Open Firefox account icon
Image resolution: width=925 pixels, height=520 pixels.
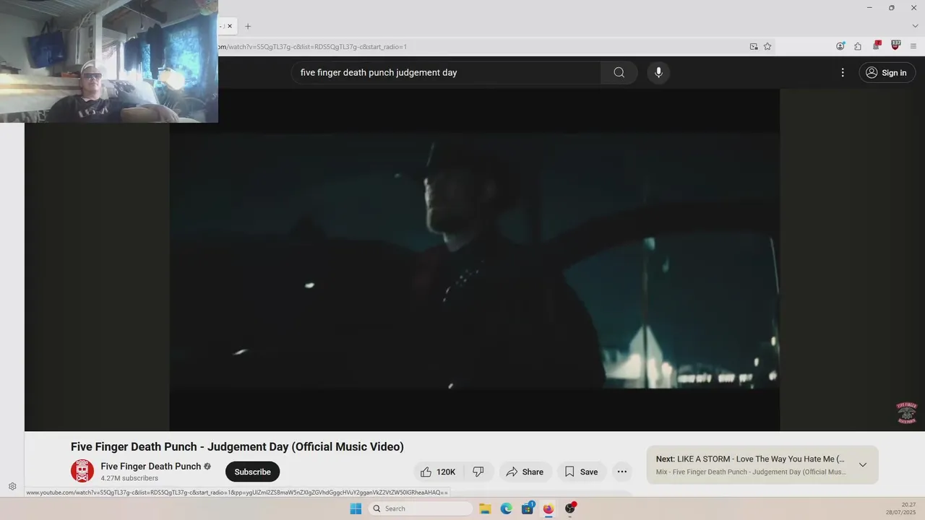tap(840, 46)
